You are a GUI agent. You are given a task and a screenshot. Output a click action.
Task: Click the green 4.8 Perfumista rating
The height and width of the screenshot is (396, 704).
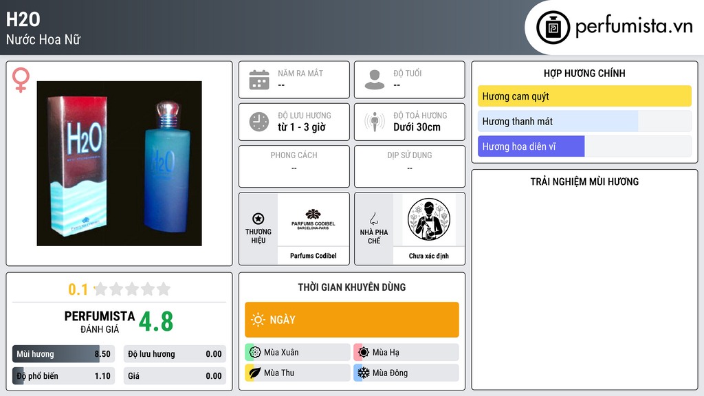coord(156,322)
